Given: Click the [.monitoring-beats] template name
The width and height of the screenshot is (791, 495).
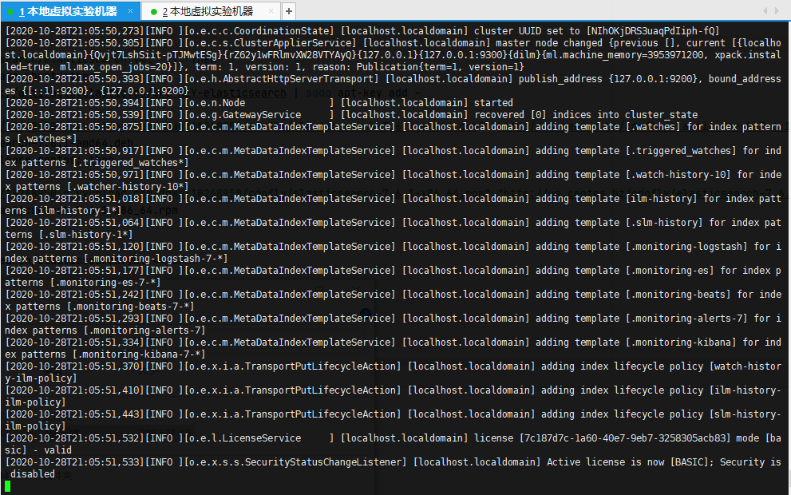Looking at the screenshot, I should 678,294.
